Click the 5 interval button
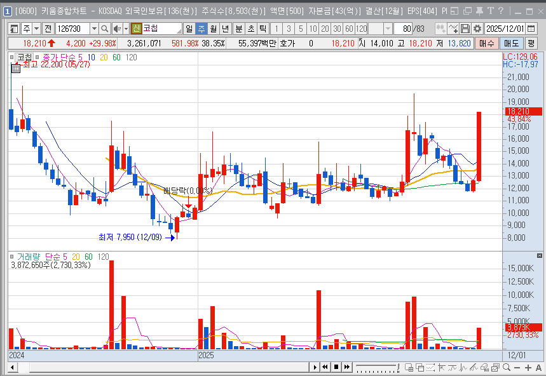This screenshot has height=376, width=546. (301, 29)
